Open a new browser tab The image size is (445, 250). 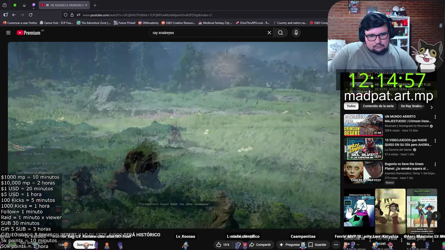point(95,5)
